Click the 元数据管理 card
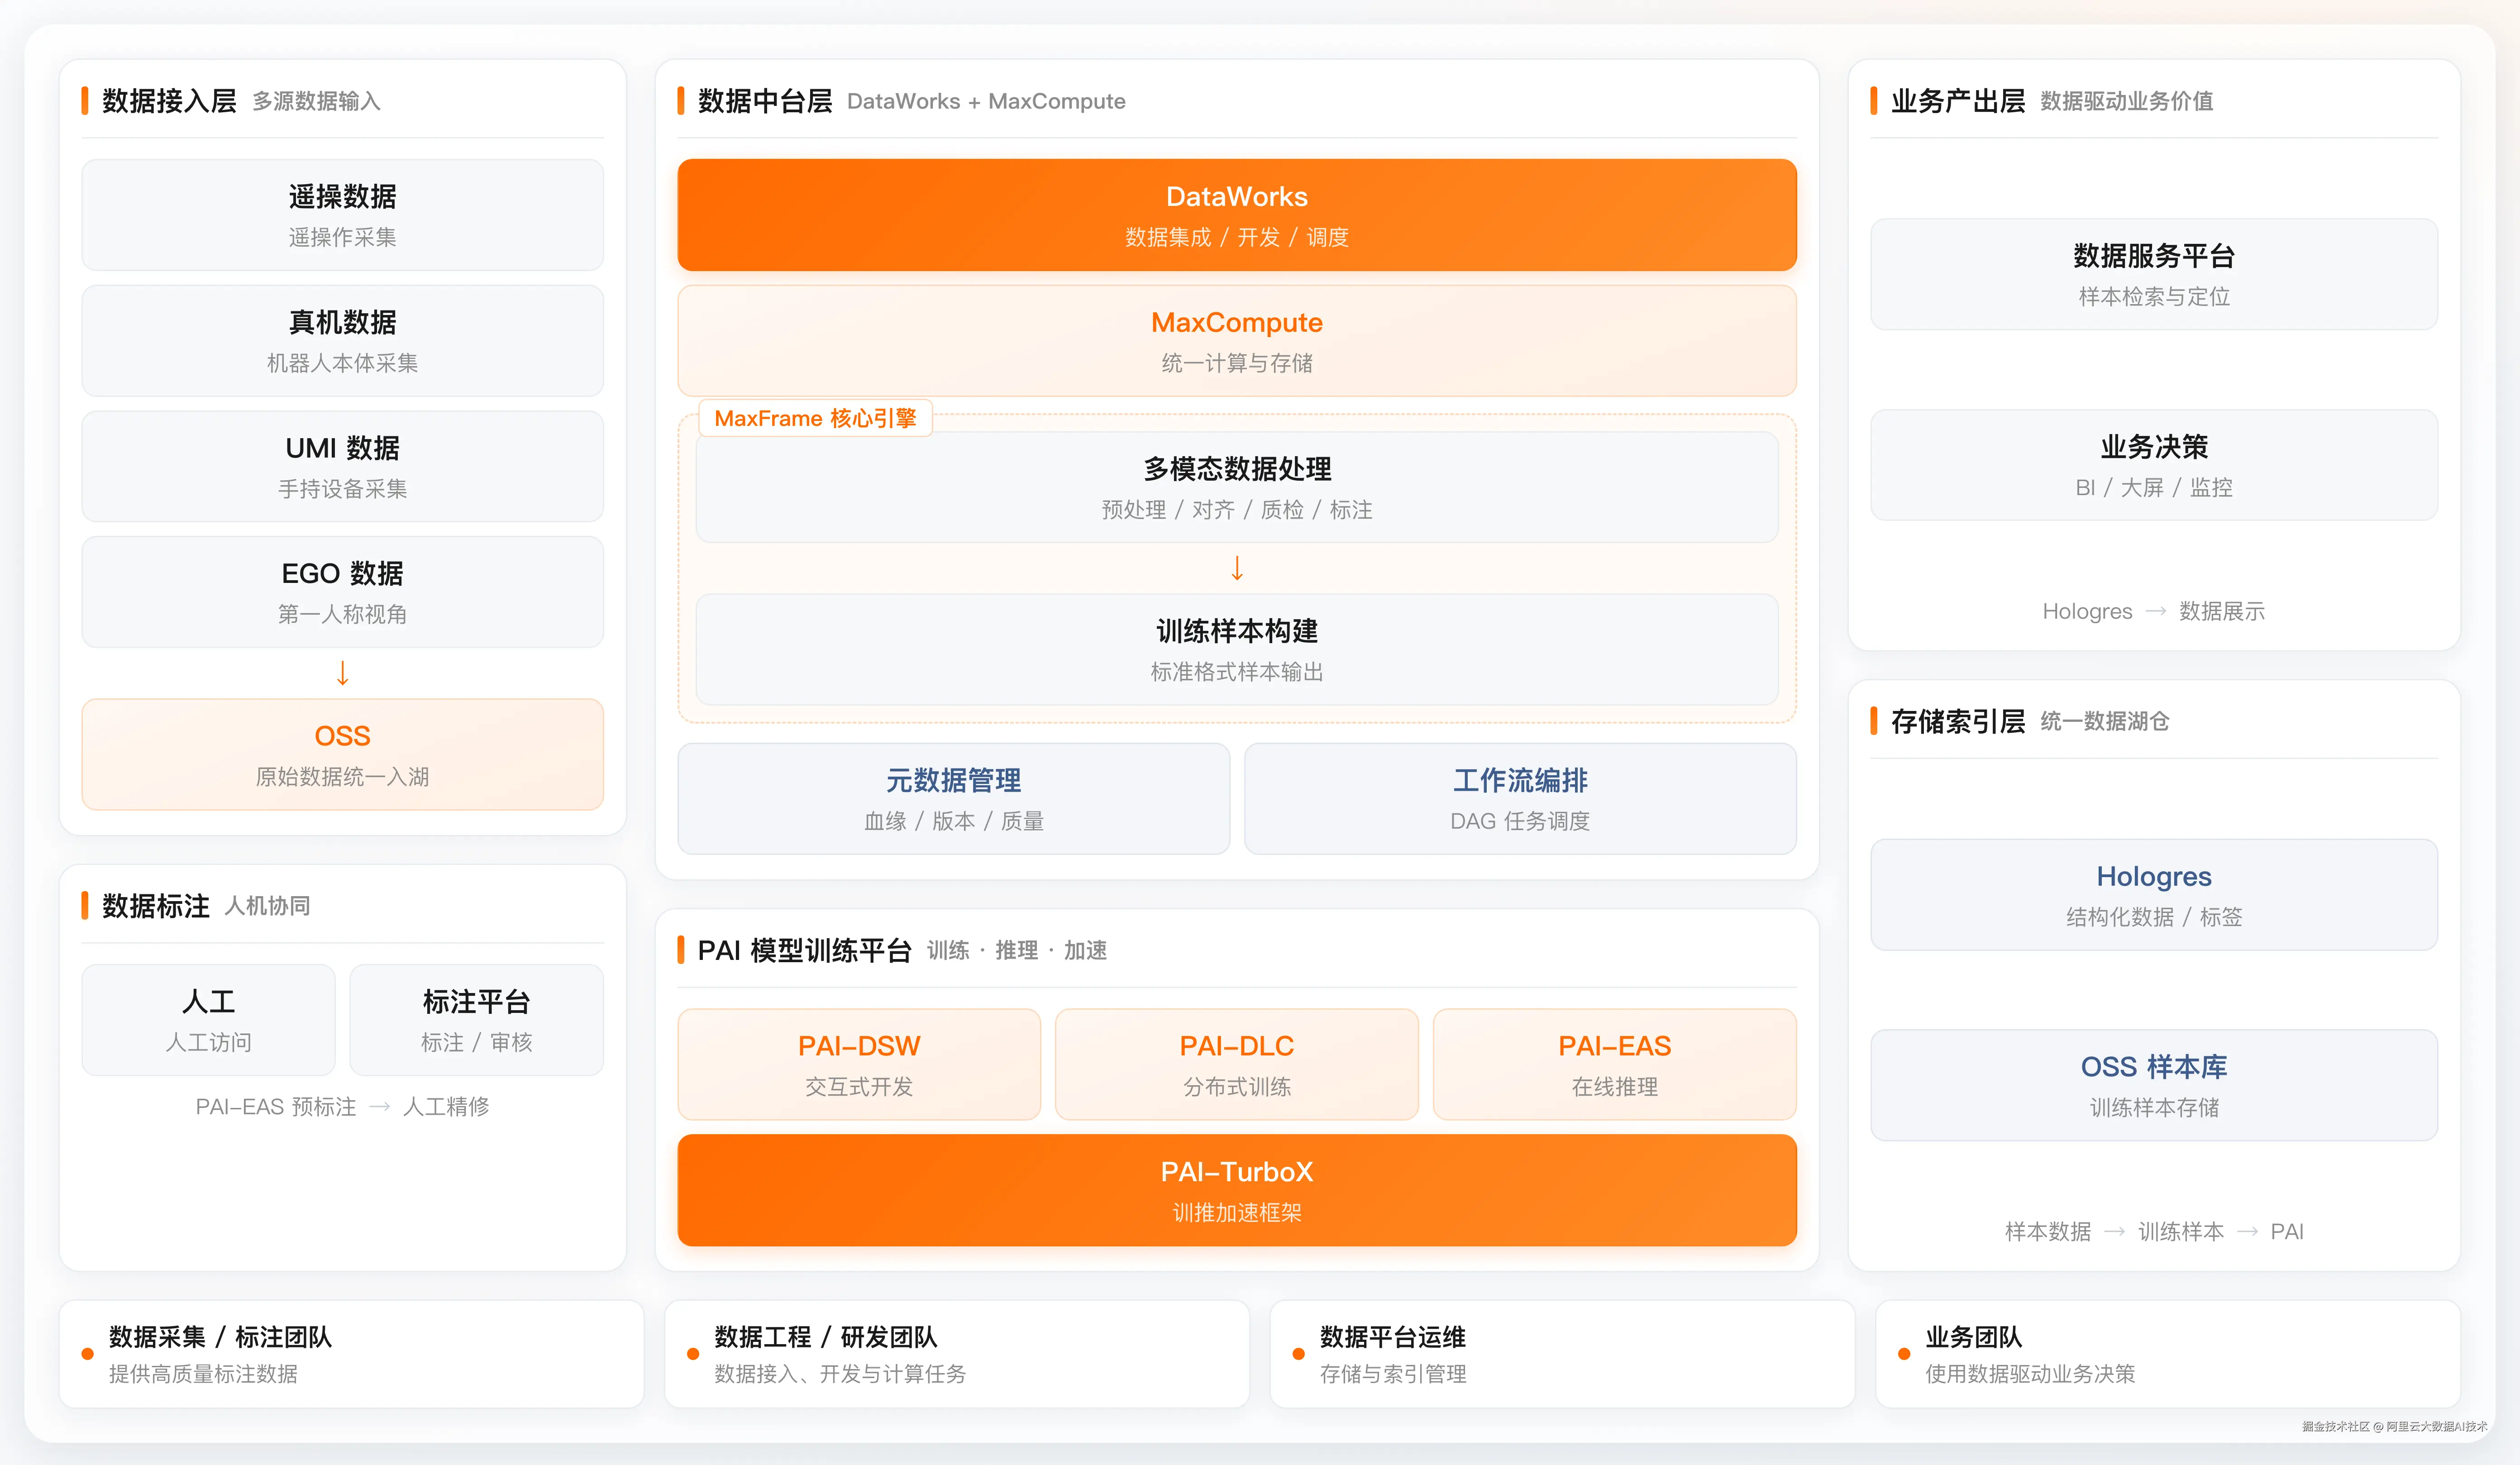 coord(953,799)
